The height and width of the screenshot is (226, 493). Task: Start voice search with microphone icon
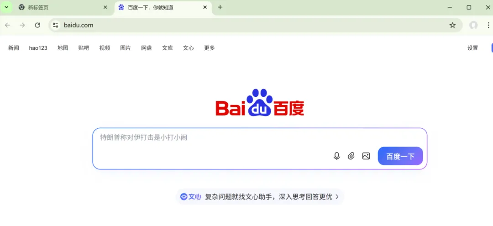pos(337,156)
